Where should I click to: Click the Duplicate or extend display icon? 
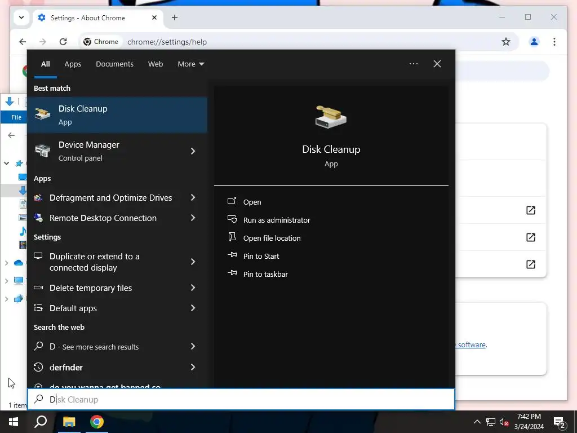pyautogui.click(x=38, y=256)
